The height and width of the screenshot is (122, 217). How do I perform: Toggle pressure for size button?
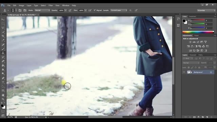[136, 11]
